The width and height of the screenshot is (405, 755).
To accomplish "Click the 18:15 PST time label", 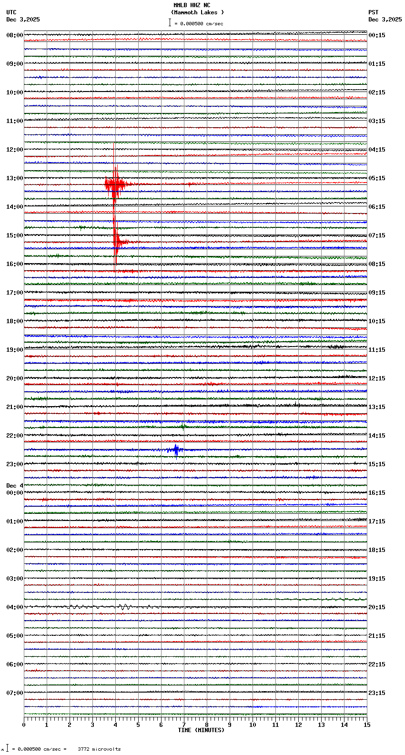I will tap(377, 550).
